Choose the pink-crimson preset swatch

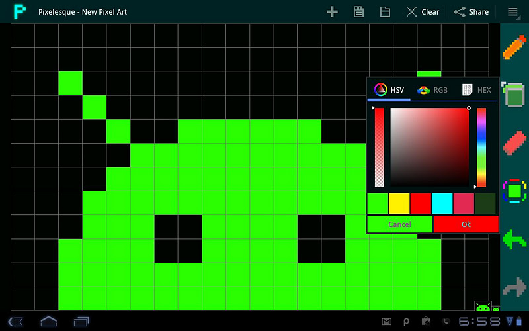click(x=464, y=204)
